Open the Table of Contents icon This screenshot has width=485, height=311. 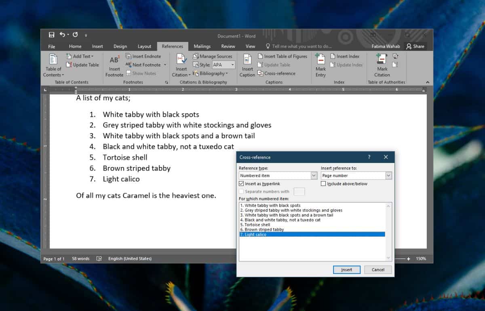click(x=53, y=59)
